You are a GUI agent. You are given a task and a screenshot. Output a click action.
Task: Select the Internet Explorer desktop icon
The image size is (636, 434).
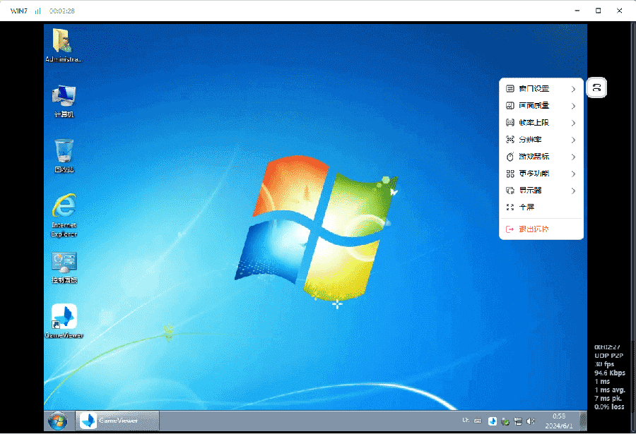pos(64,215)
